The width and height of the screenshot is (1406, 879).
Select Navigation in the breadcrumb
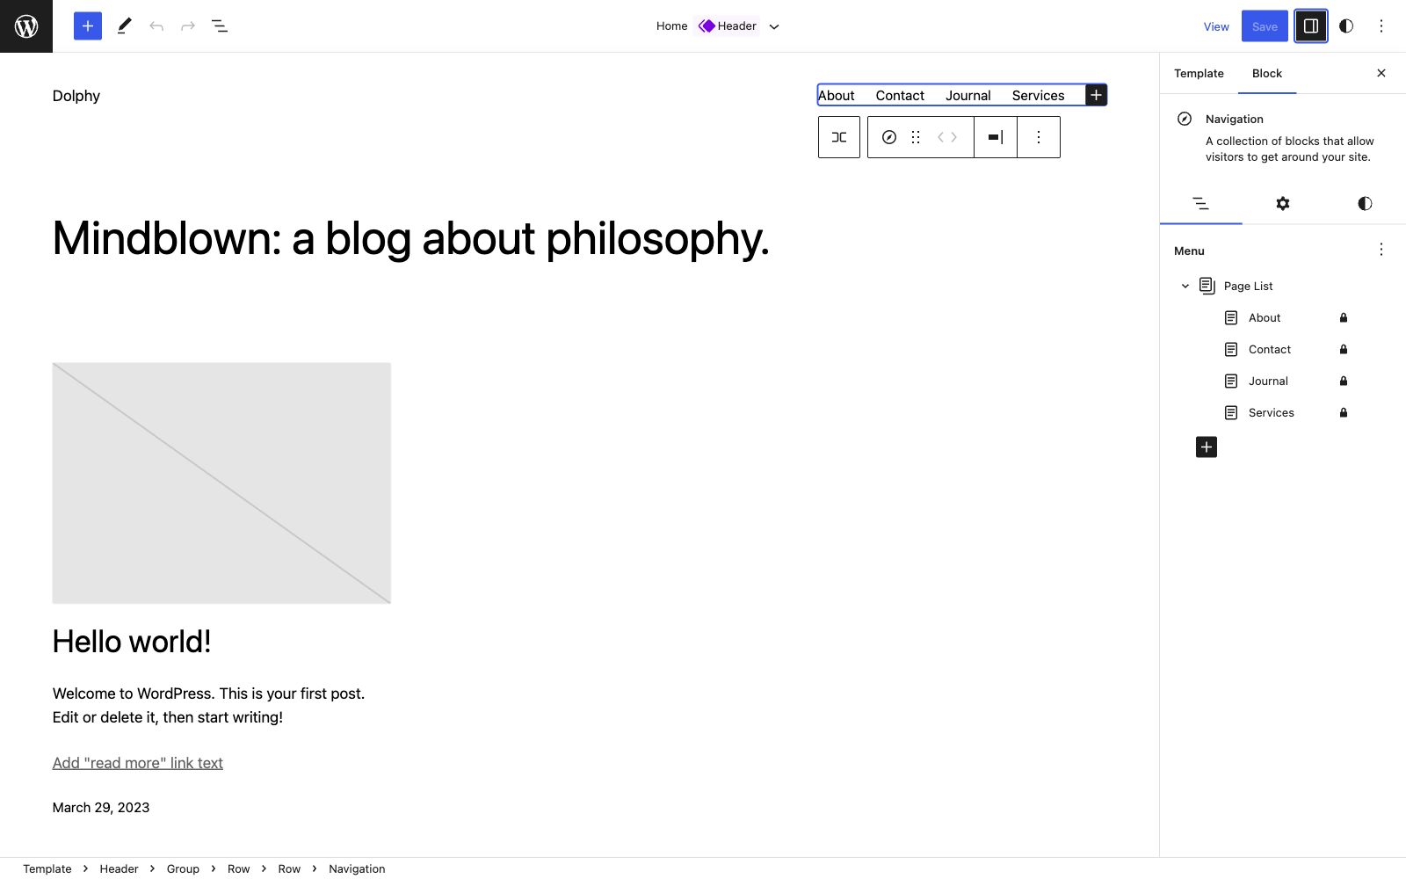[357, 868]
